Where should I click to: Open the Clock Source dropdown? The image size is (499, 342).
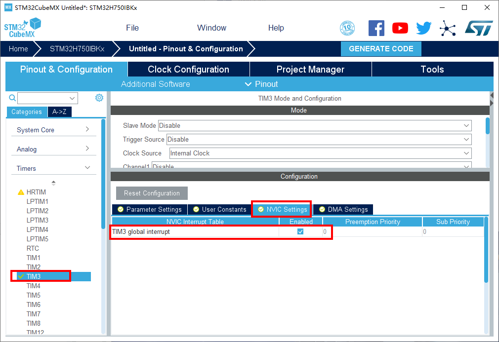[320, 153]
